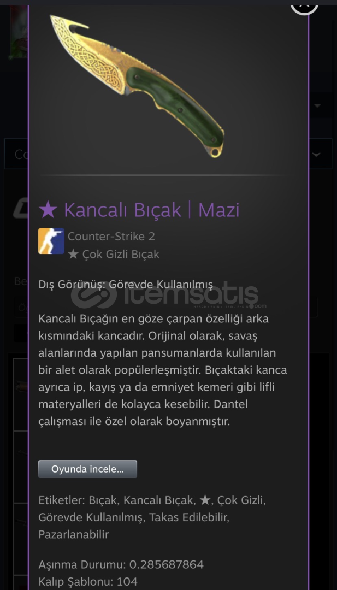Select the Aşınma Durumu value 0.285687864

[x=166, y=564]
